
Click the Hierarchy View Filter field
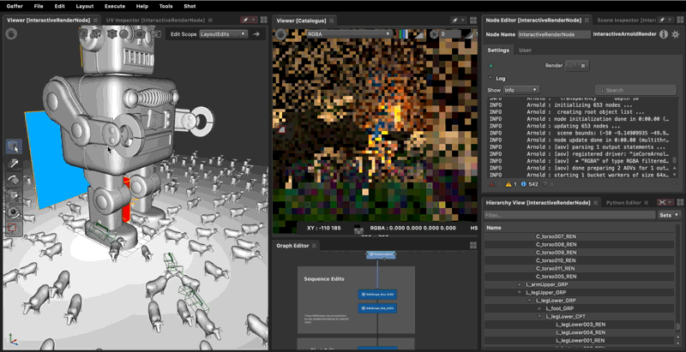(x=570, y=215)
